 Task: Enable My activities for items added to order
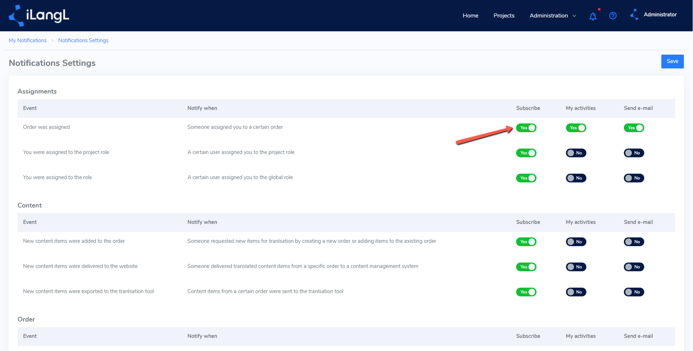[576, 242]
